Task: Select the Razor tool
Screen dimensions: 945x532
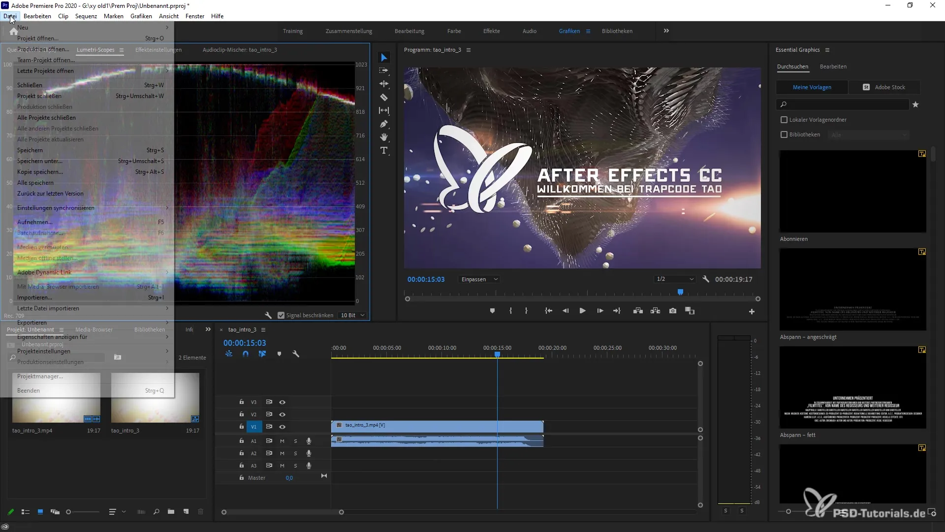Action: (384, 98)
